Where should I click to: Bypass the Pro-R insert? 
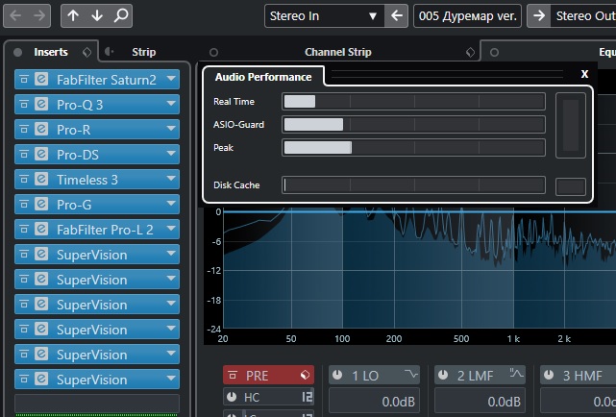pos(24,129)
